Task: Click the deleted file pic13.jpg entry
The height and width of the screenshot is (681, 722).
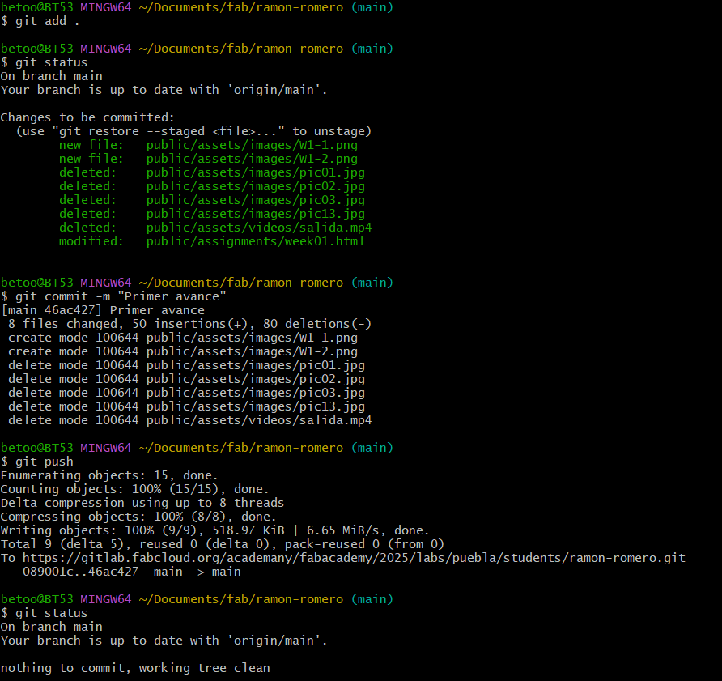Action: coord(254,214)
